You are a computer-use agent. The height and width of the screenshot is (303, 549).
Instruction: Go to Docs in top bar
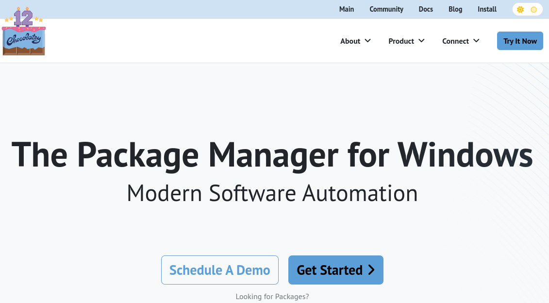(426, 9)
